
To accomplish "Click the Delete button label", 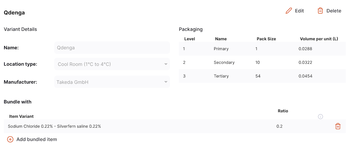I will click(x=334, y=11).
